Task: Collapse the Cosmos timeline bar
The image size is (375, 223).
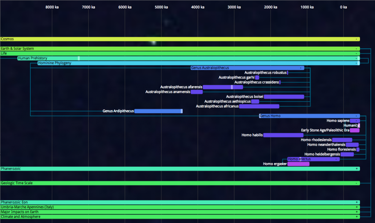Action: [x=356, y=39]
